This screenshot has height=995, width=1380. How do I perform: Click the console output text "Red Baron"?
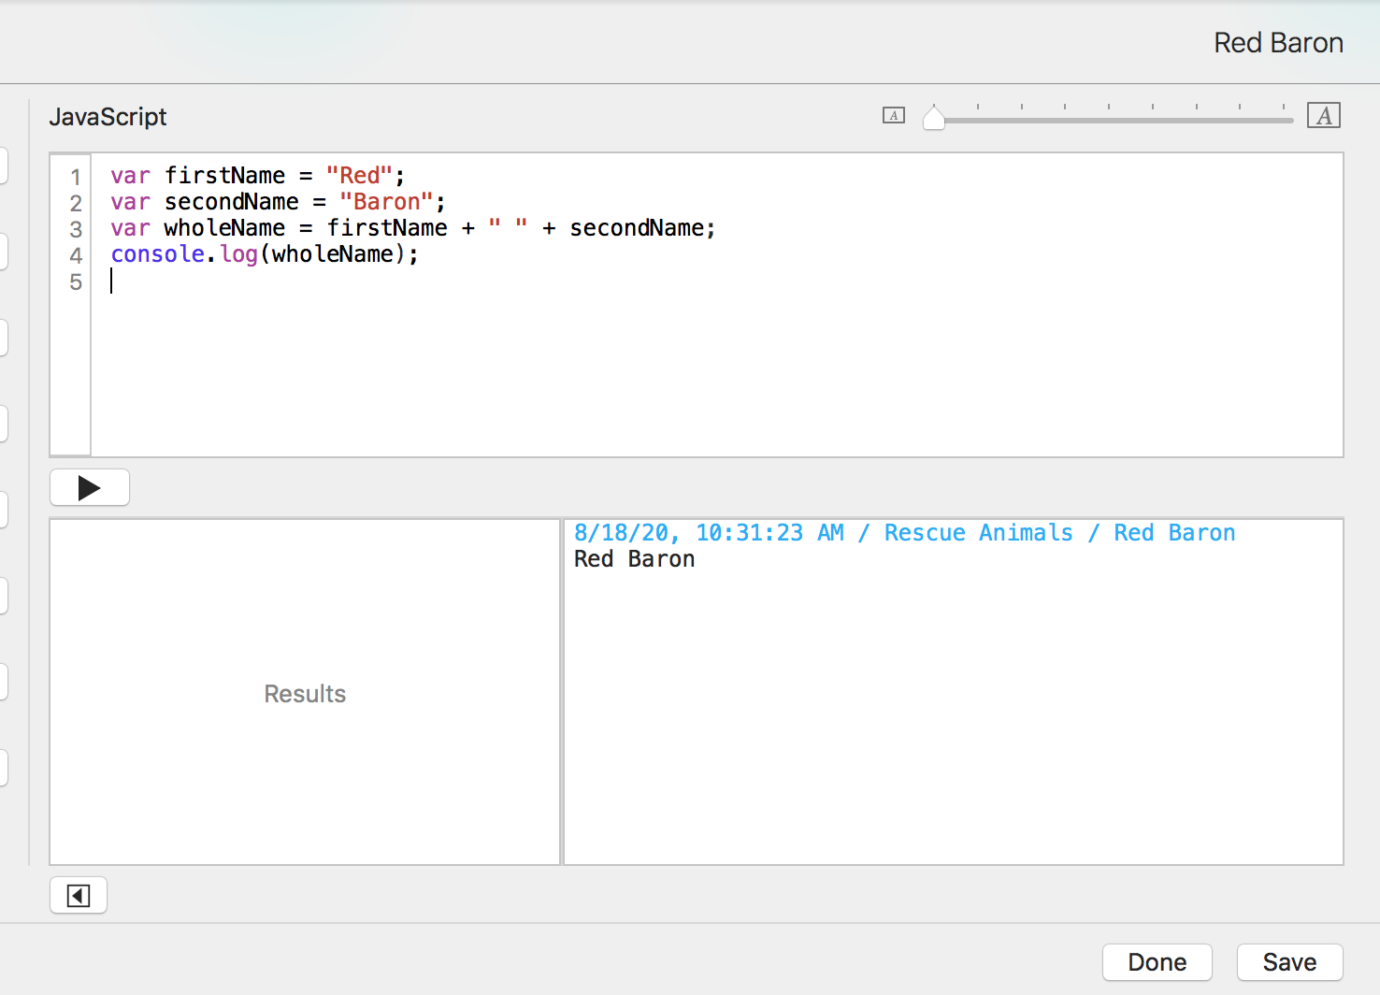(x=634, y=559)
